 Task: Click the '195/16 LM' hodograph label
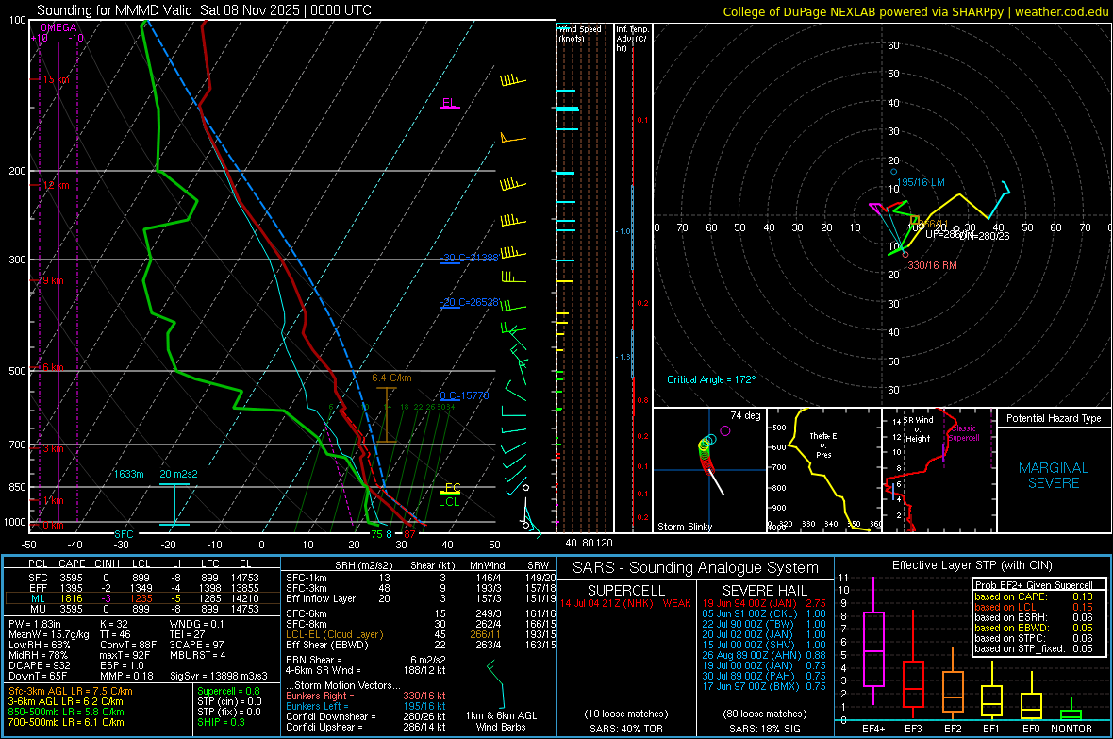point(921,182)
